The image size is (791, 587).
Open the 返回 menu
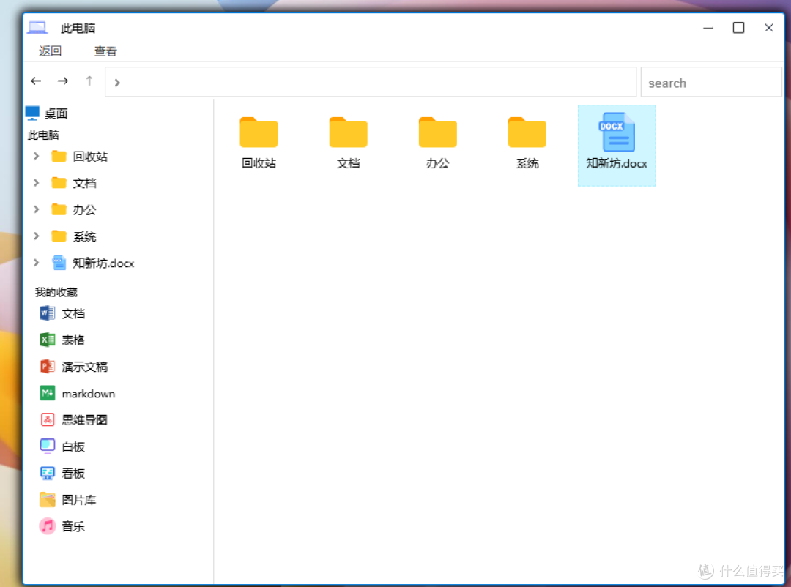(50, 51)
